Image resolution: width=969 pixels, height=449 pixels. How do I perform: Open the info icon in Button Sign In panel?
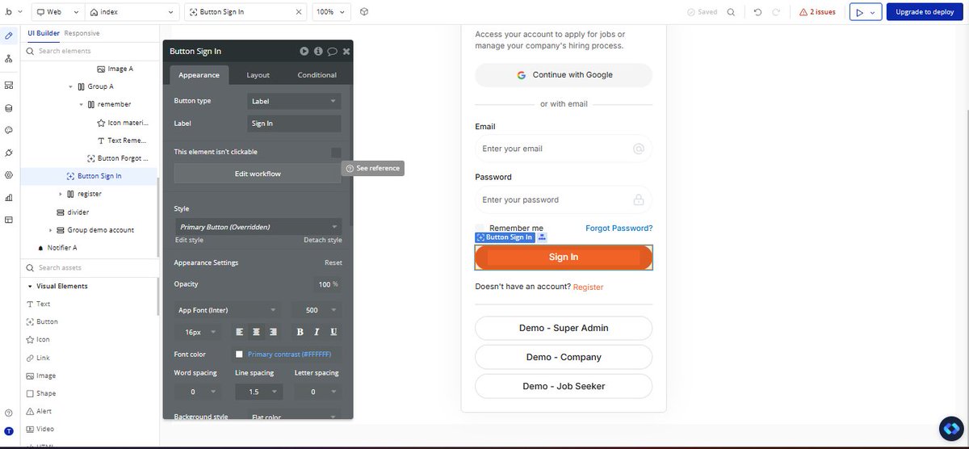click(318, 51)
